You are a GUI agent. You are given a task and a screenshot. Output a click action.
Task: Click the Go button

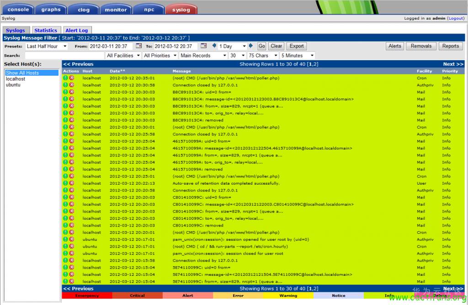point(262,46)
